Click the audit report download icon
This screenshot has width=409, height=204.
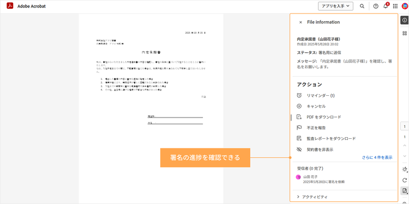[x=299, y=138]
